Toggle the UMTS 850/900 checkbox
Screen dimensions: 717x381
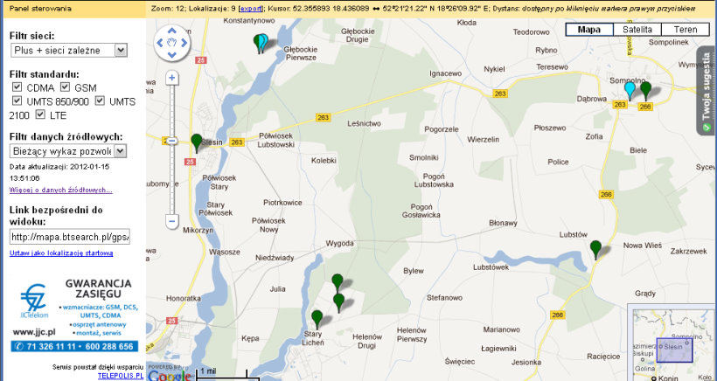click(17, 100)
